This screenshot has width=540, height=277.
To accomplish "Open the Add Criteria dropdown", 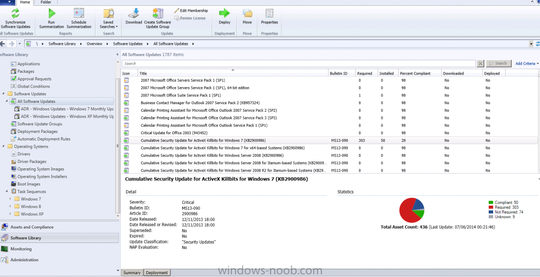I will tap(527, 64).
